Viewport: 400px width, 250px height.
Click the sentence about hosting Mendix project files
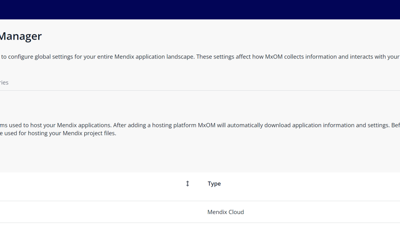[58, 133]
